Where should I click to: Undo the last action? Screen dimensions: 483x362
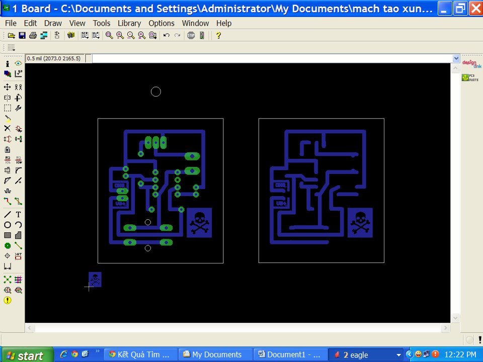(167, 35)
